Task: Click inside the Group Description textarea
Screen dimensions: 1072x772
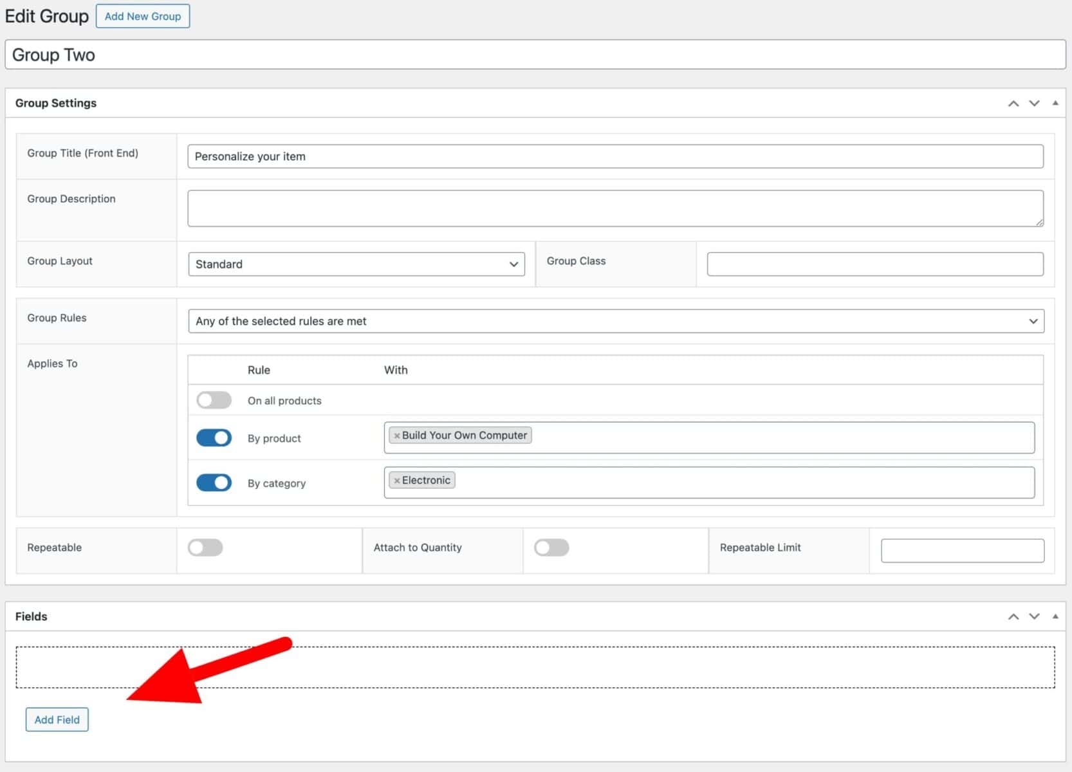Action: click(x=615, y=208)
